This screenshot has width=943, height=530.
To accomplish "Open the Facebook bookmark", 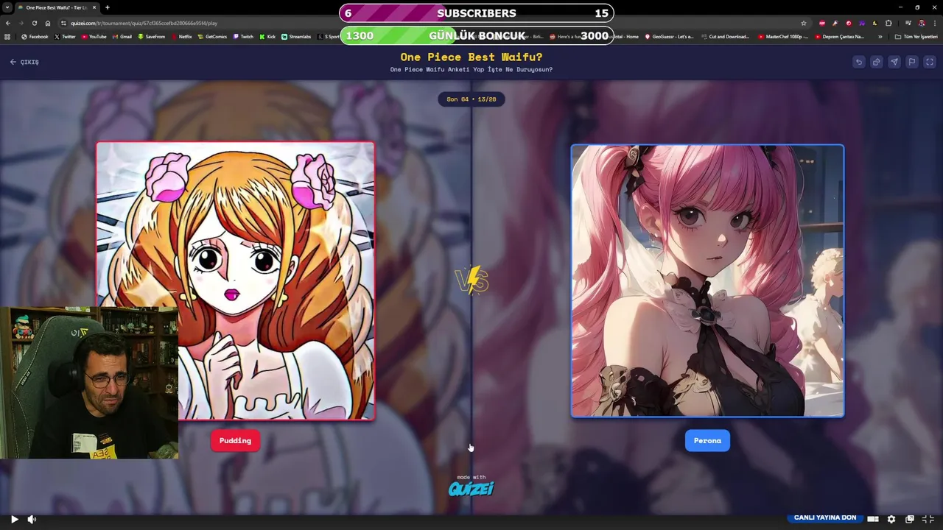I will pos(35,36).
